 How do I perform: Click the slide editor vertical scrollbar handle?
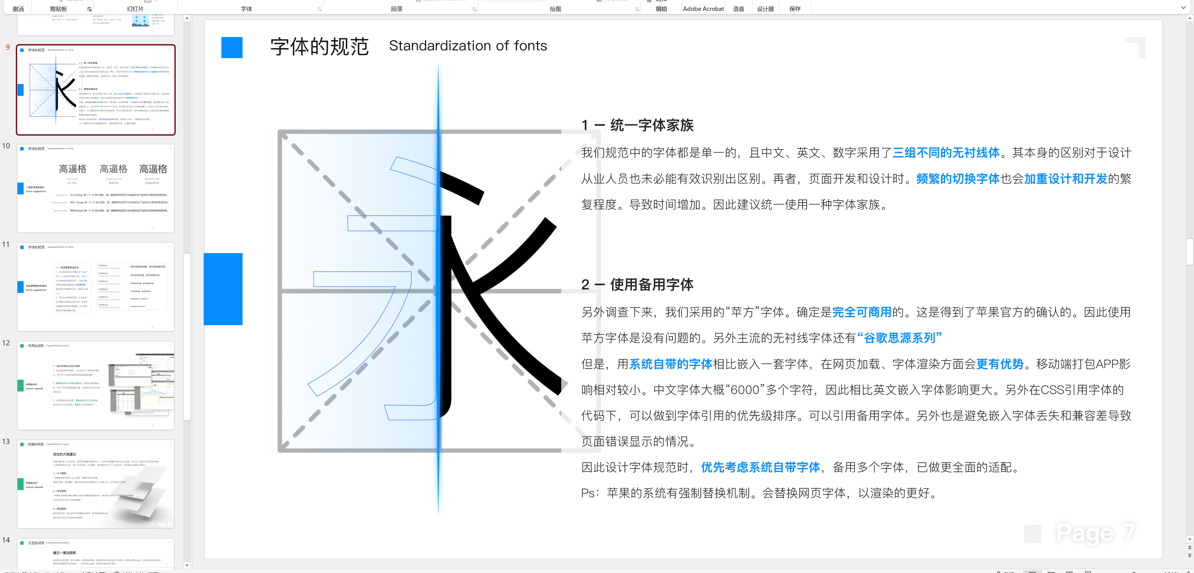[1189, 252]
